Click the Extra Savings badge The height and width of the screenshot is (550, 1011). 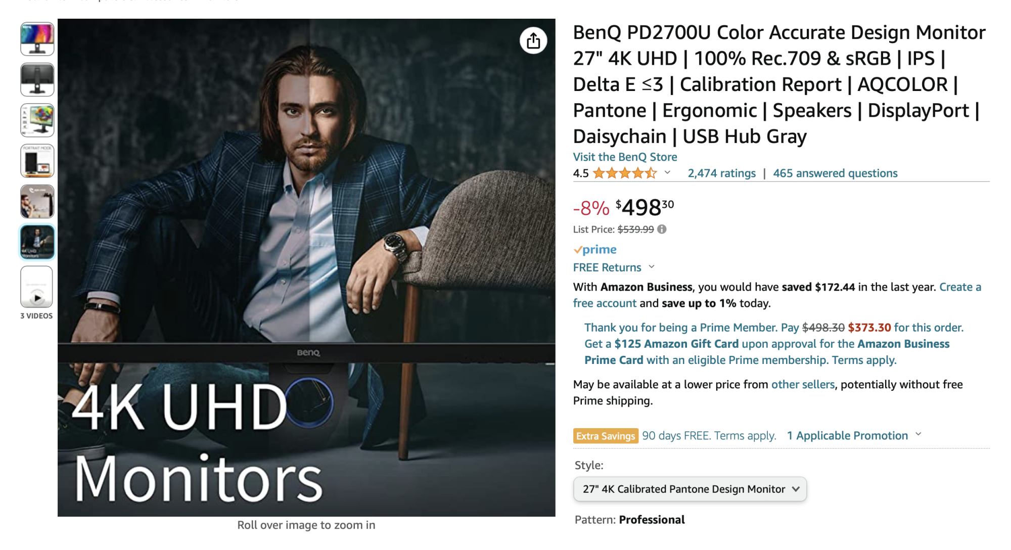pyautogui.click(x=605, y=436)
